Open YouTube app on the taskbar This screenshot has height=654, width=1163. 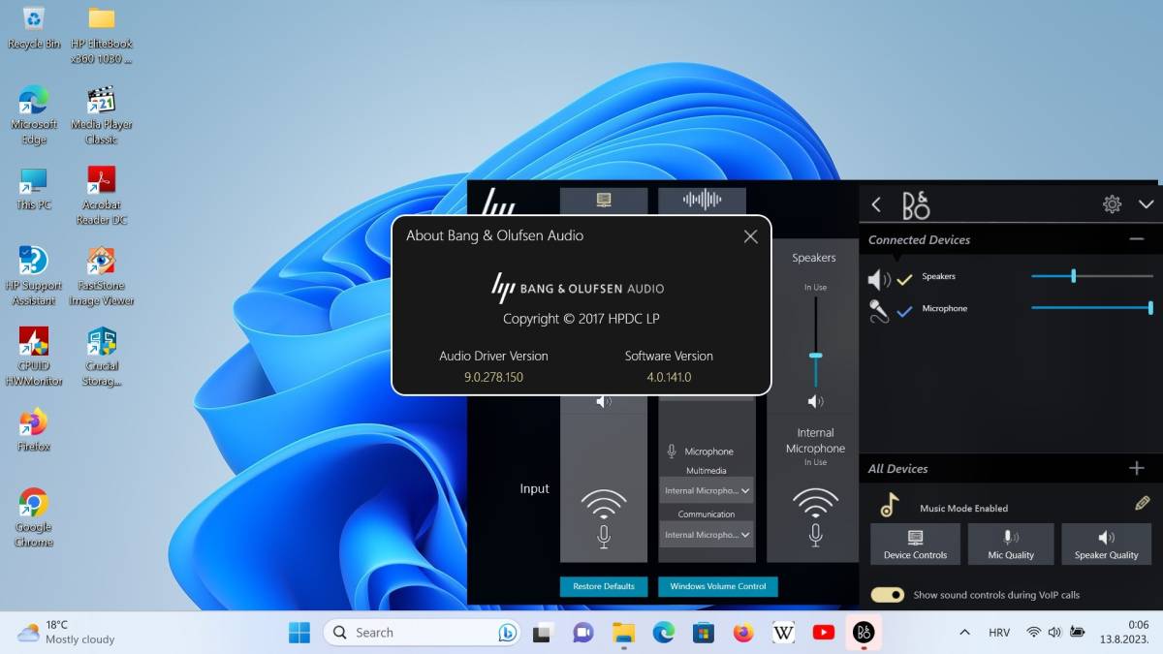click(824, 633)
